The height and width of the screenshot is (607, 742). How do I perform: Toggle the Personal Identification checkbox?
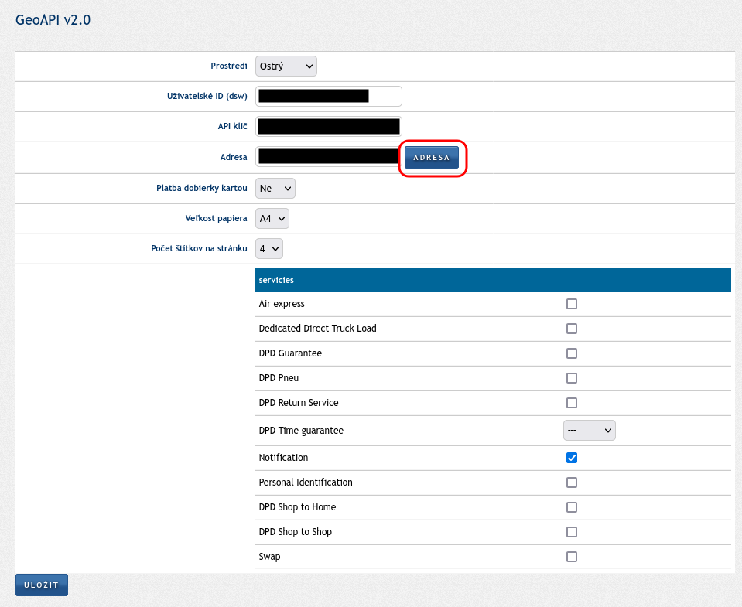point(572,483)
